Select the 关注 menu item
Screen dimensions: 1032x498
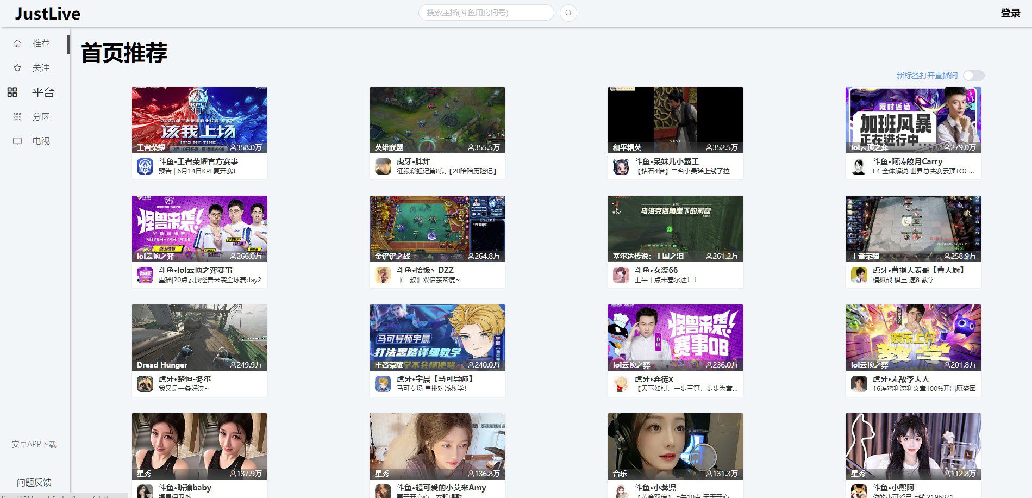pos(40,67)
